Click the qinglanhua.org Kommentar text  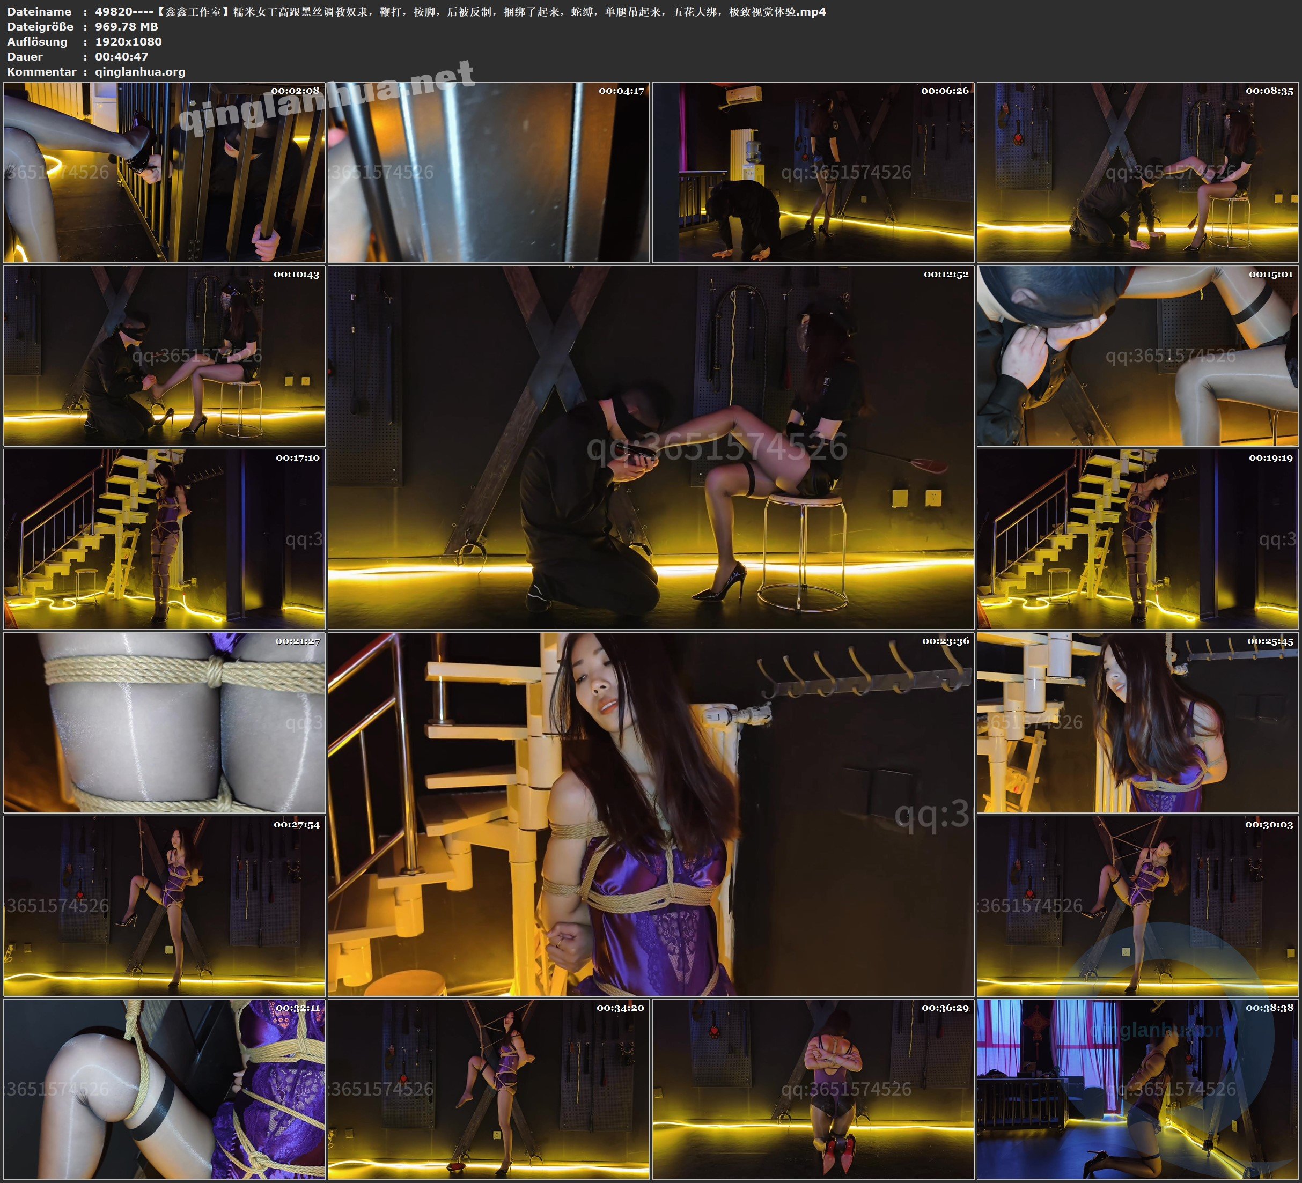(x=140, y=72)
